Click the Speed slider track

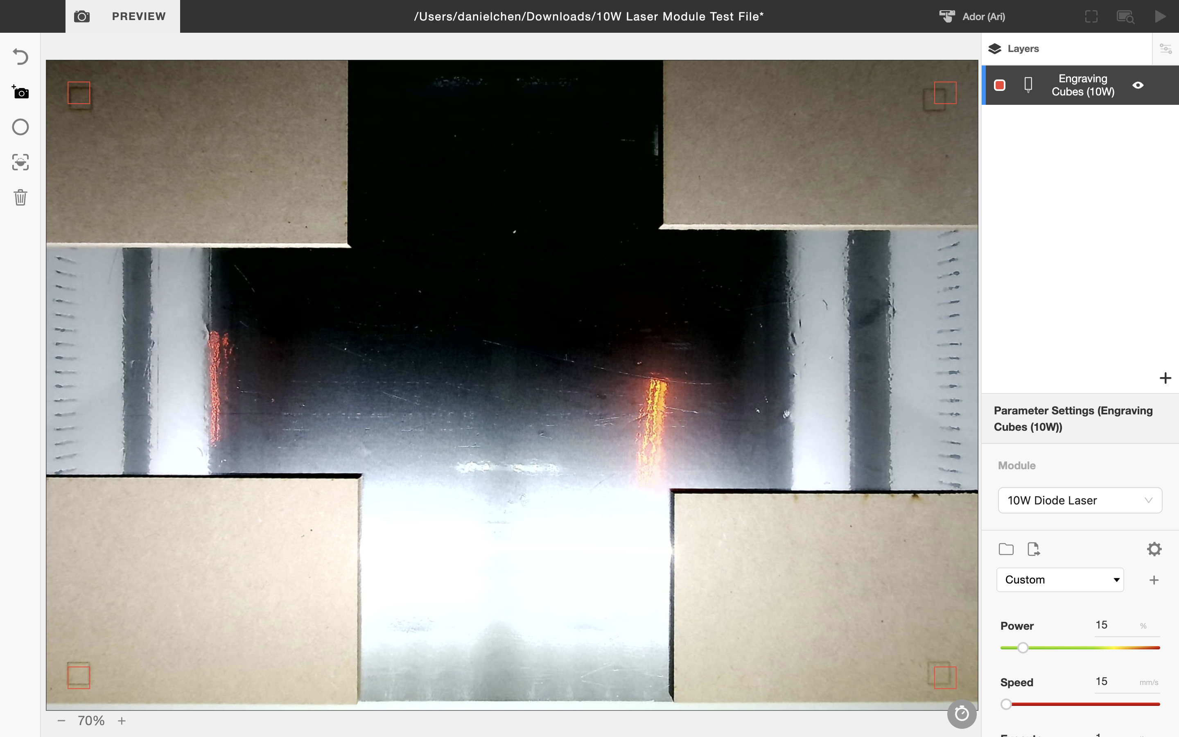[1080, 704]
